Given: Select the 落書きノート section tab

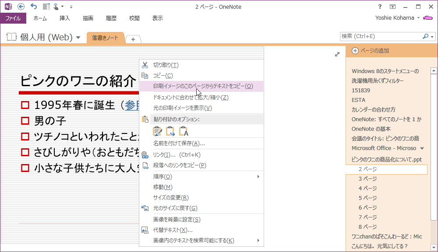Looking at the screenshot, I should (x=105, y=38).
